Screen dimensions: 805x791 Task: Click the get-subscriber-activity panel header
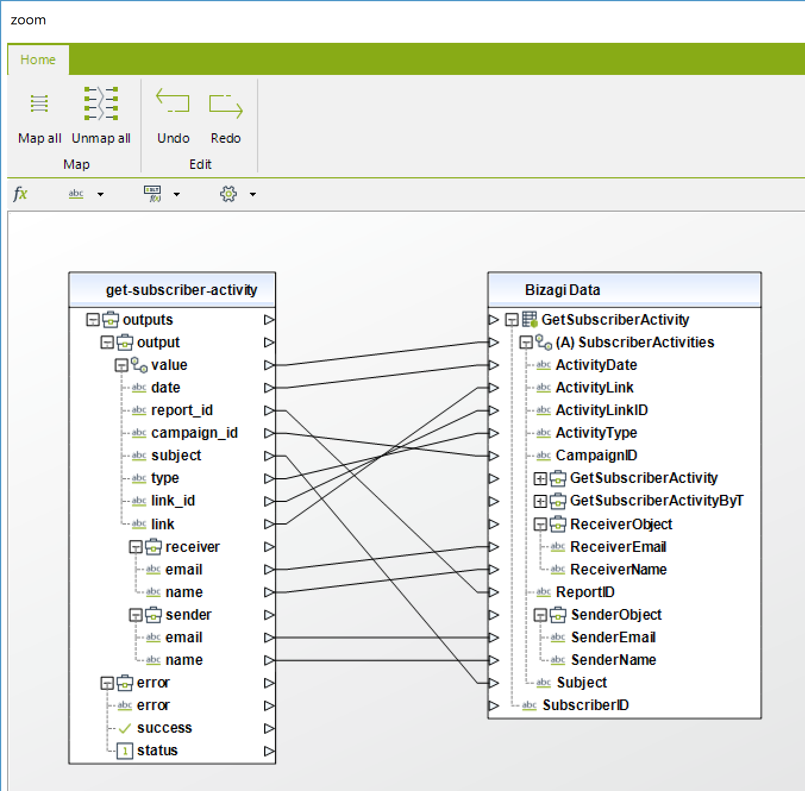(173, 290)
